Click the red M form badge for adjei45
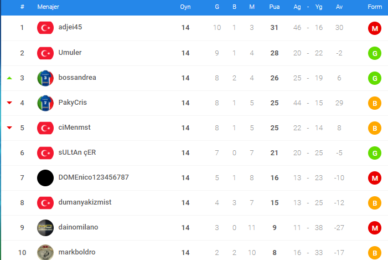Viewport: 388px width, 260px height. (375, 28)
